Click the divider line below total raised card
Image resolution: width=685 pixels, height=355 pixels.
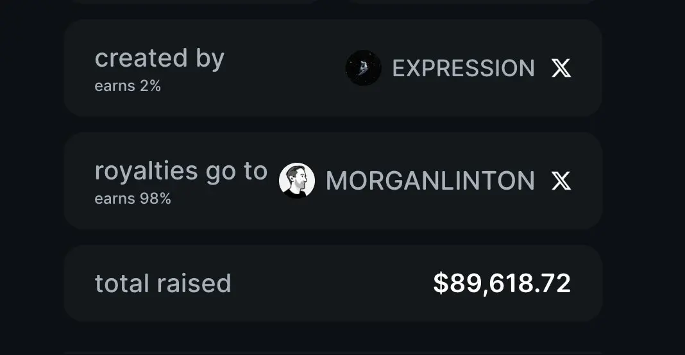333,353
